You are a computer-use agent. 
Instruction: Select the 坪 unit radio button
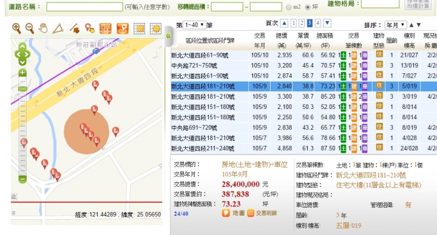point(308,7)
